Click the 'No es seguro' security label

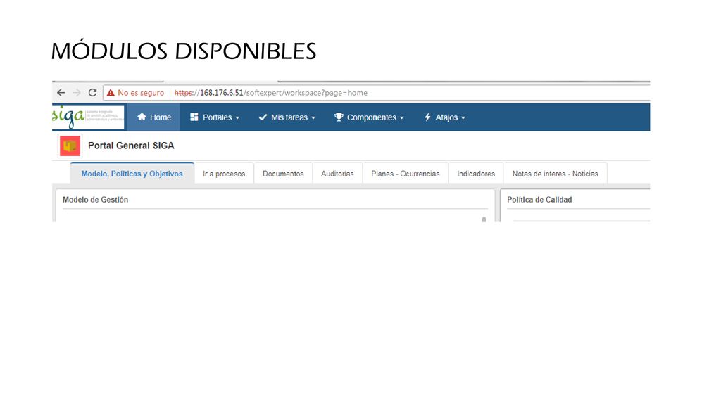pyautogui.click(x=141, y=93)
